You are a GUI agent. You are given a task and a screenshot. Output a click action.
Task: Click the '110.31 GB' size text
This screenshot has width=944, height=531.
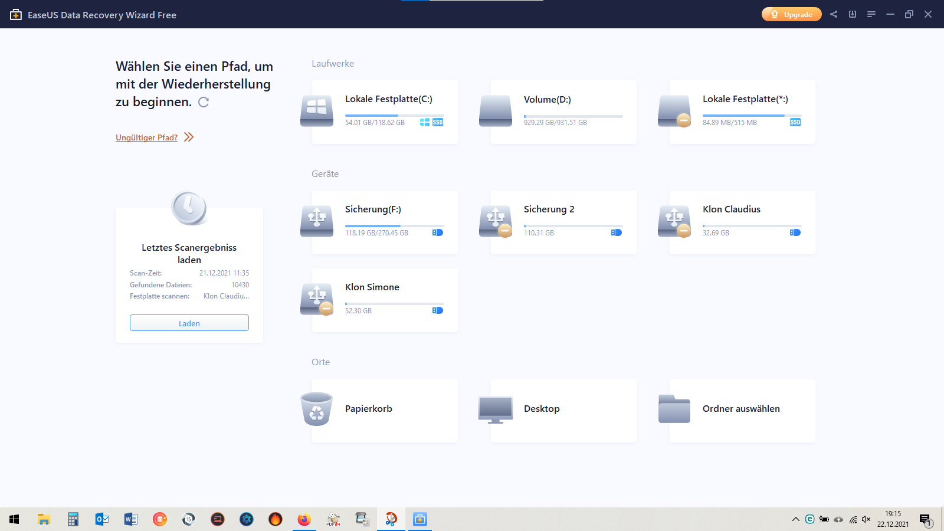539,233
